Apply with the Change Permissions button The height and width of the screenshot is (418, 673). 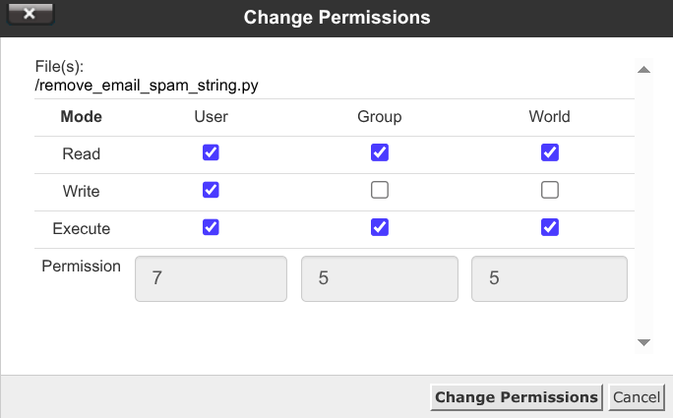(x=517, y=397)
